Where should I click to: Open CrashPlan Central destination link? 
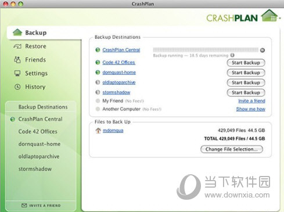tap(121, 50)
